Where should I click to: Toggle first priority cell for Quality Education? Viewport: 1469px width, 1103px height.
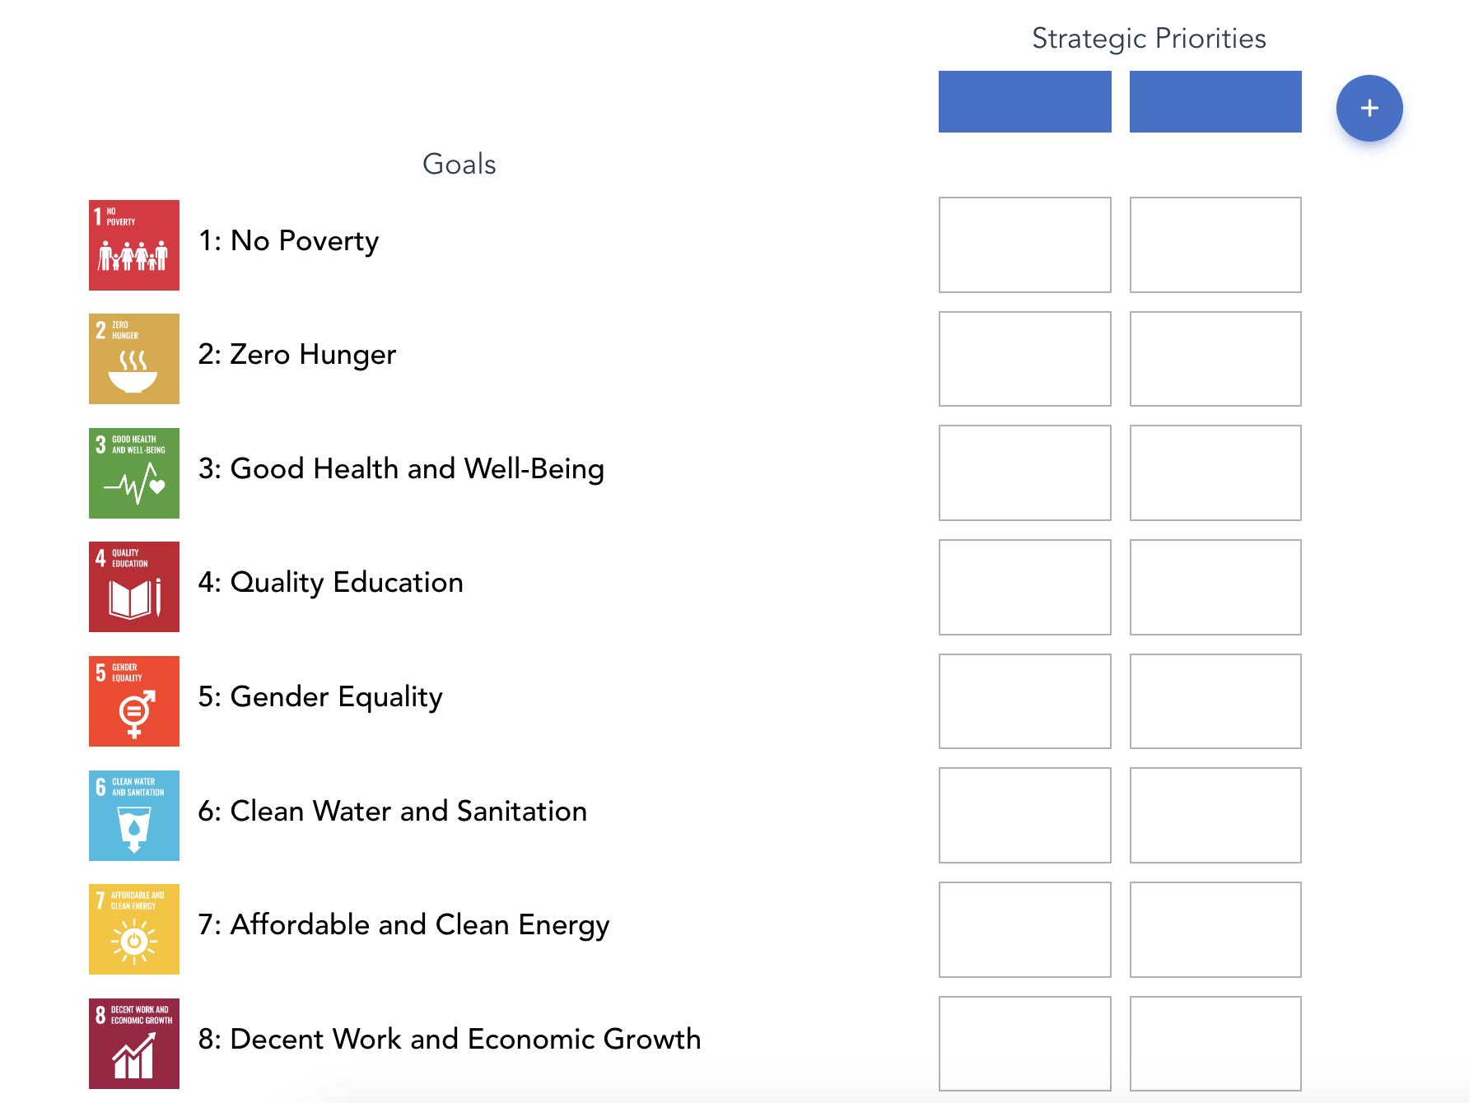[1024, 587]
